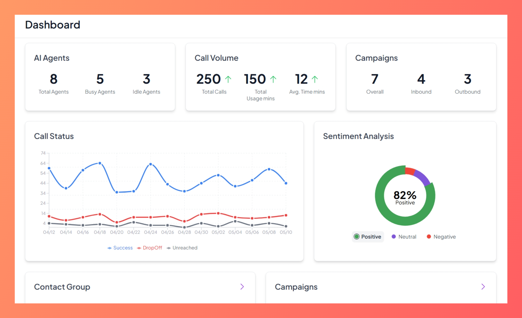Click the Dashboard page heading

pos(53,25)
